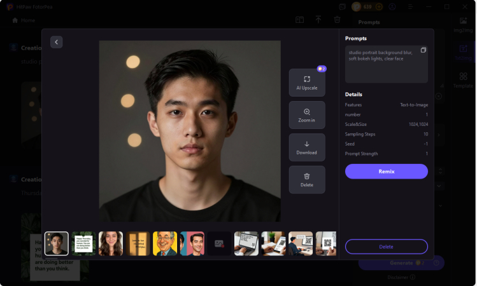The height and width of the screenshot is (286, 477).
Task: Click Home in the background window
Action: point(24,20)
